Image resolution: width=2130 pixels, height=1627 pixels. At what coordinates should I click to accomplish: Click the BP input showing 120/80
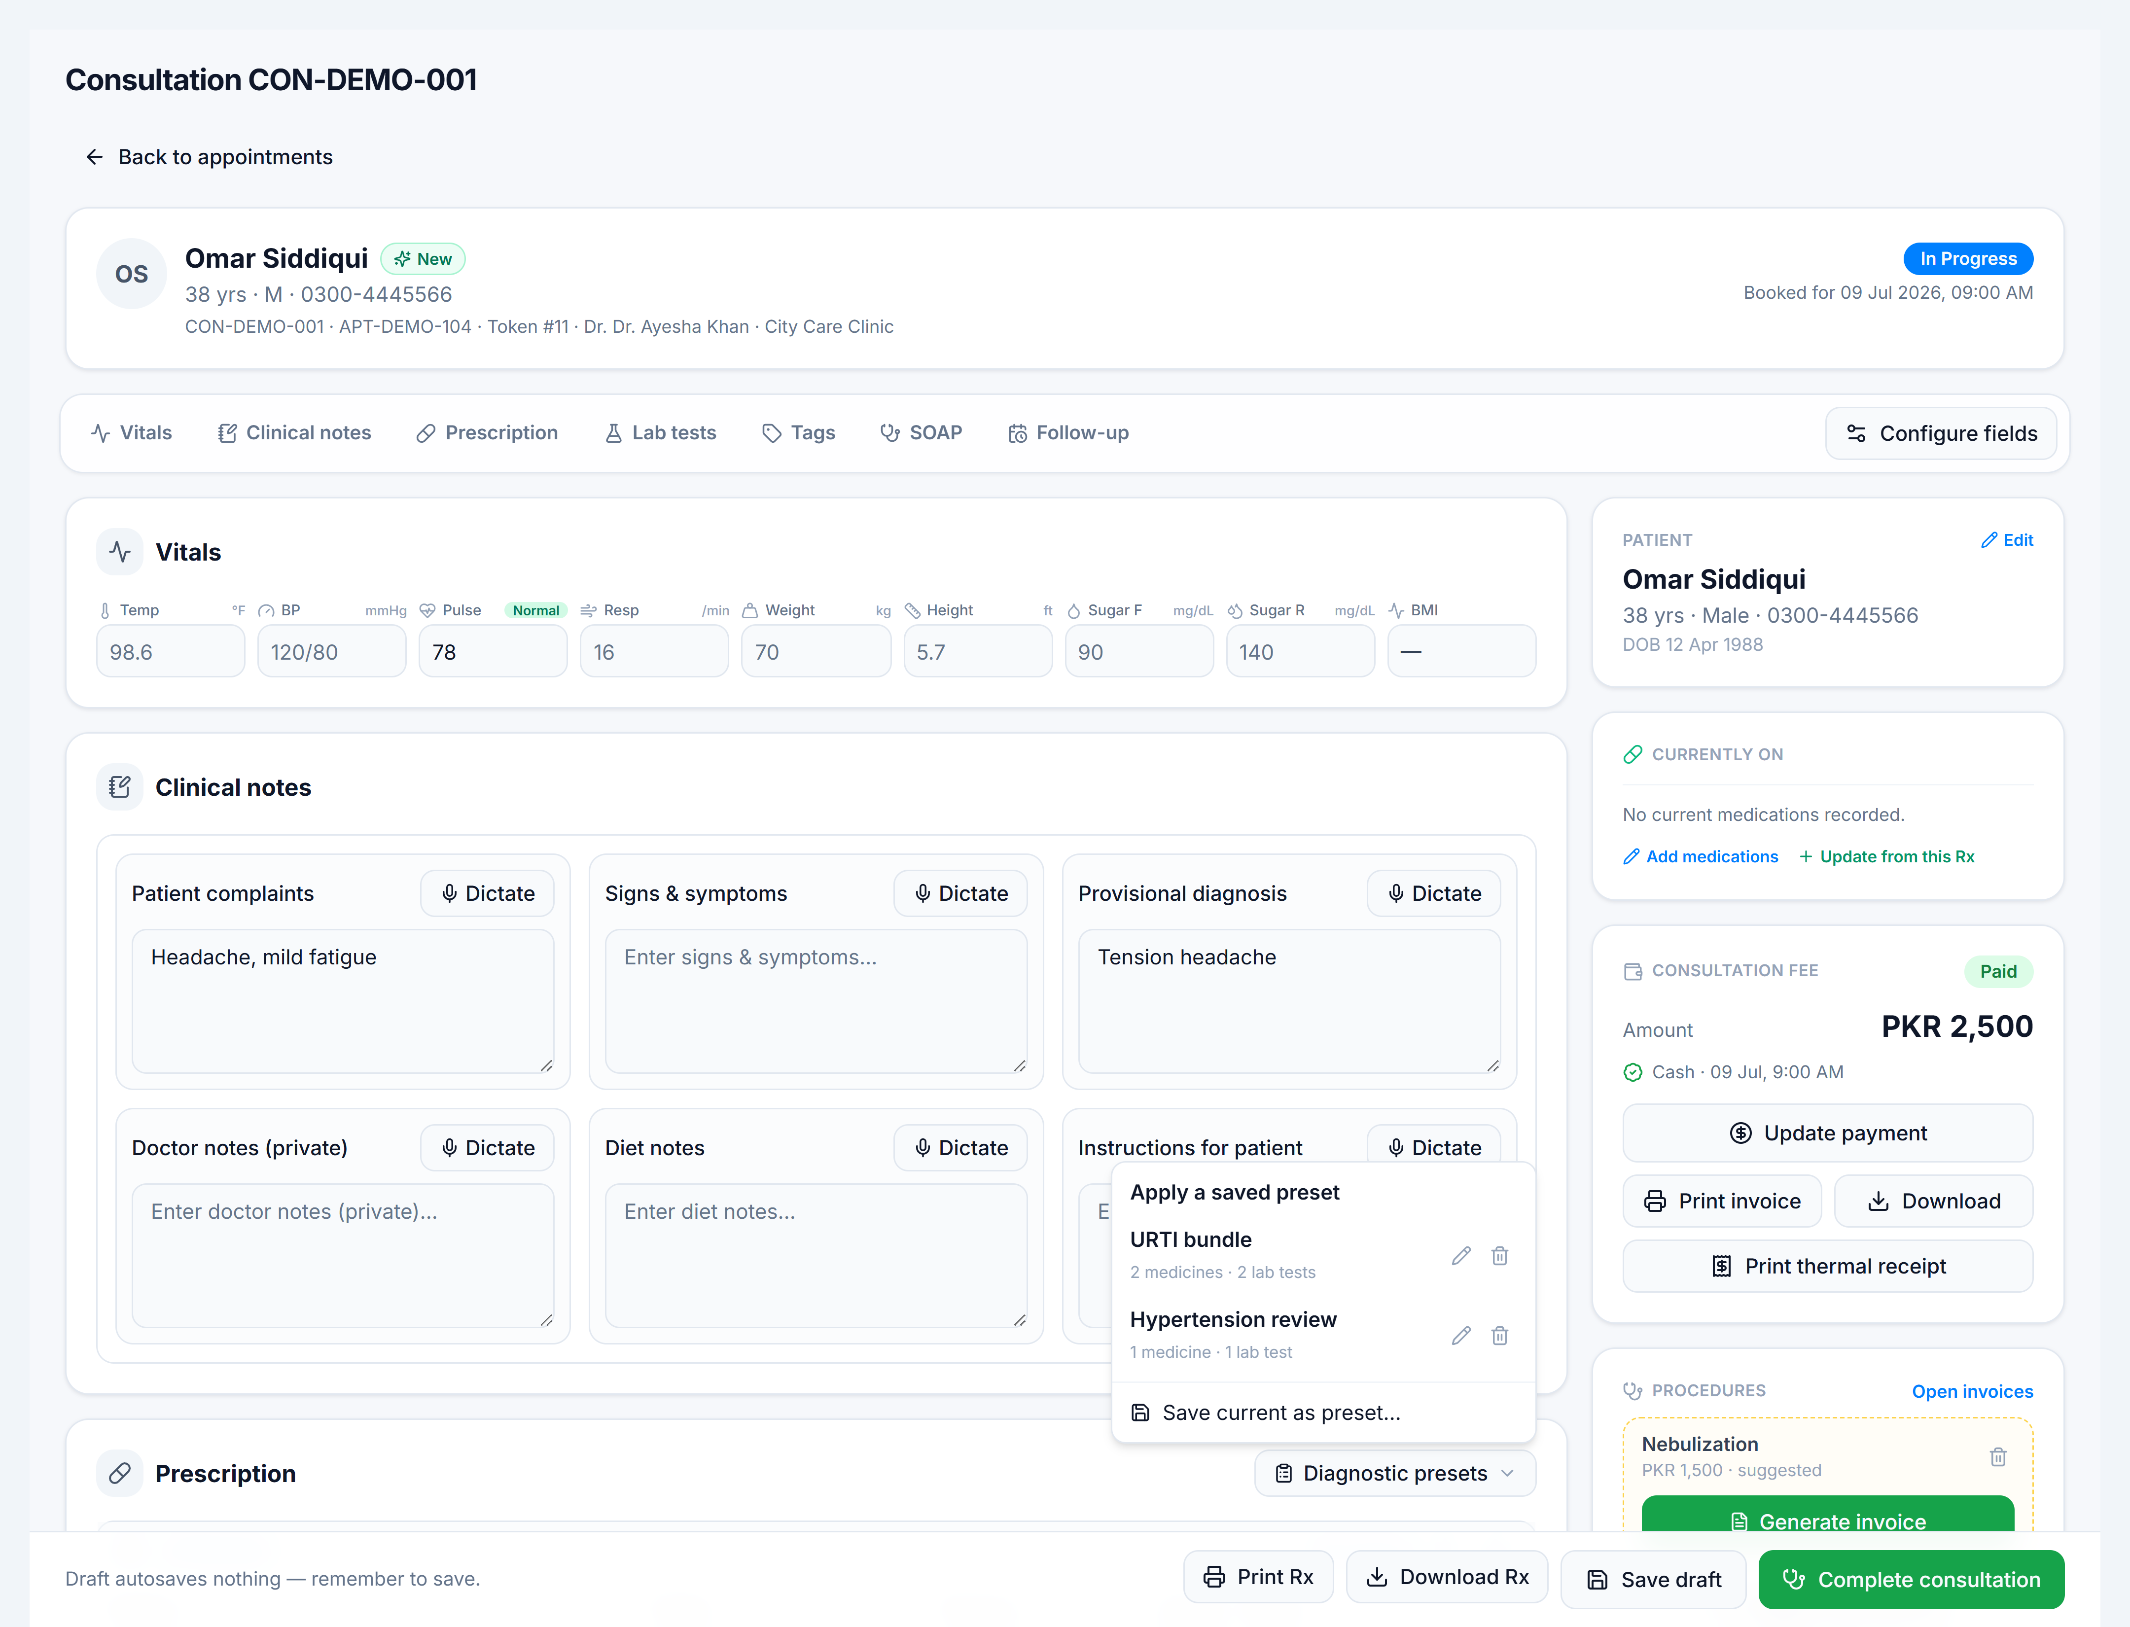tap(332, 651)
